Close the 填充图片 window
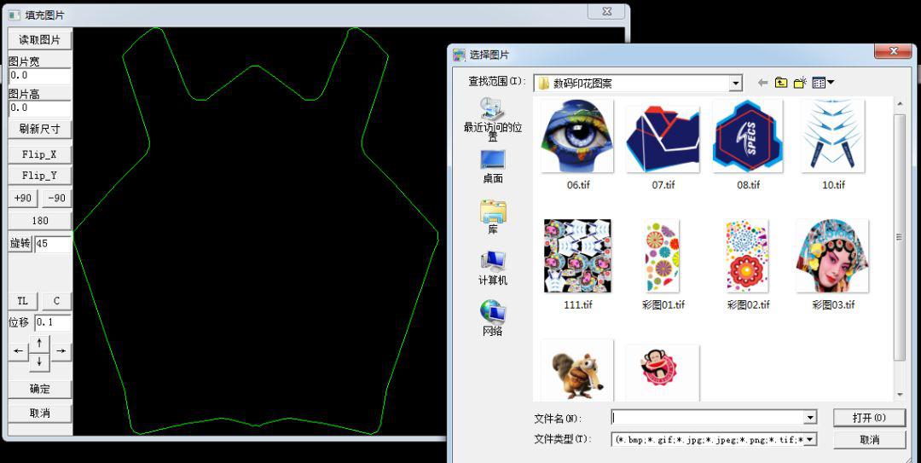 (x=607, y=11)
